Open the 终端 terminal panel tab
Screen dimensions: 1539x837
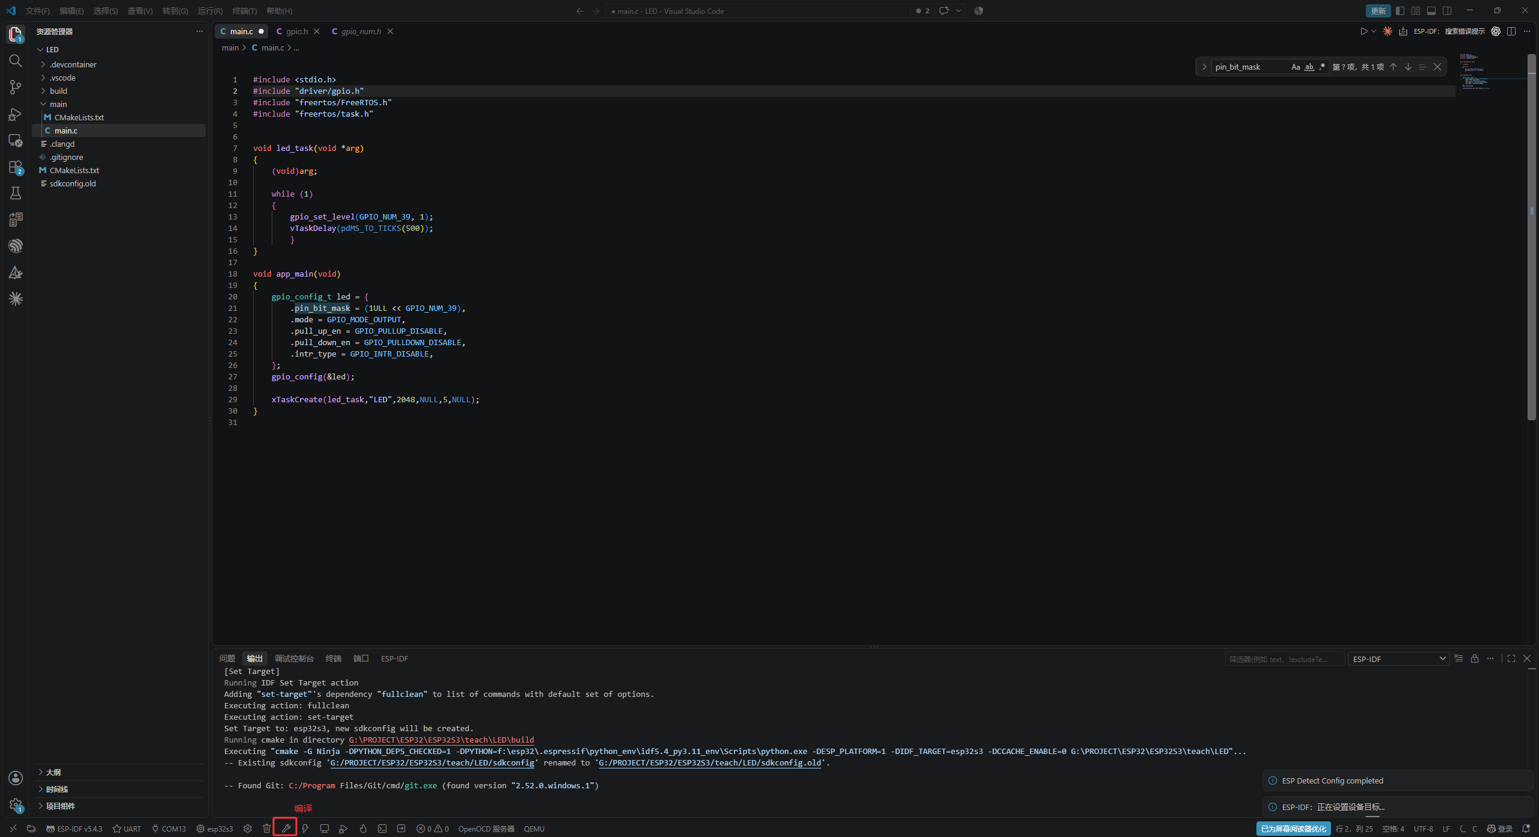coord(333,658)
